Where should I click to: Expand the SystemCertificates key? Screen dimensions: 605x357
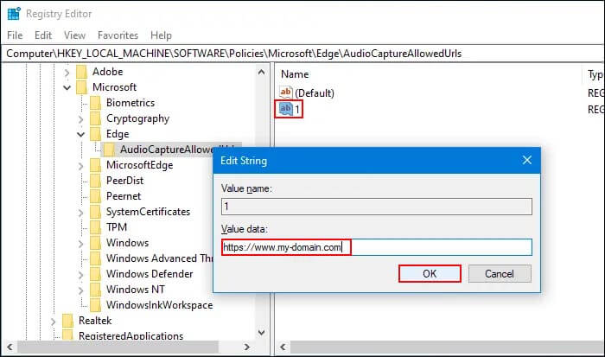click(80, 213)
